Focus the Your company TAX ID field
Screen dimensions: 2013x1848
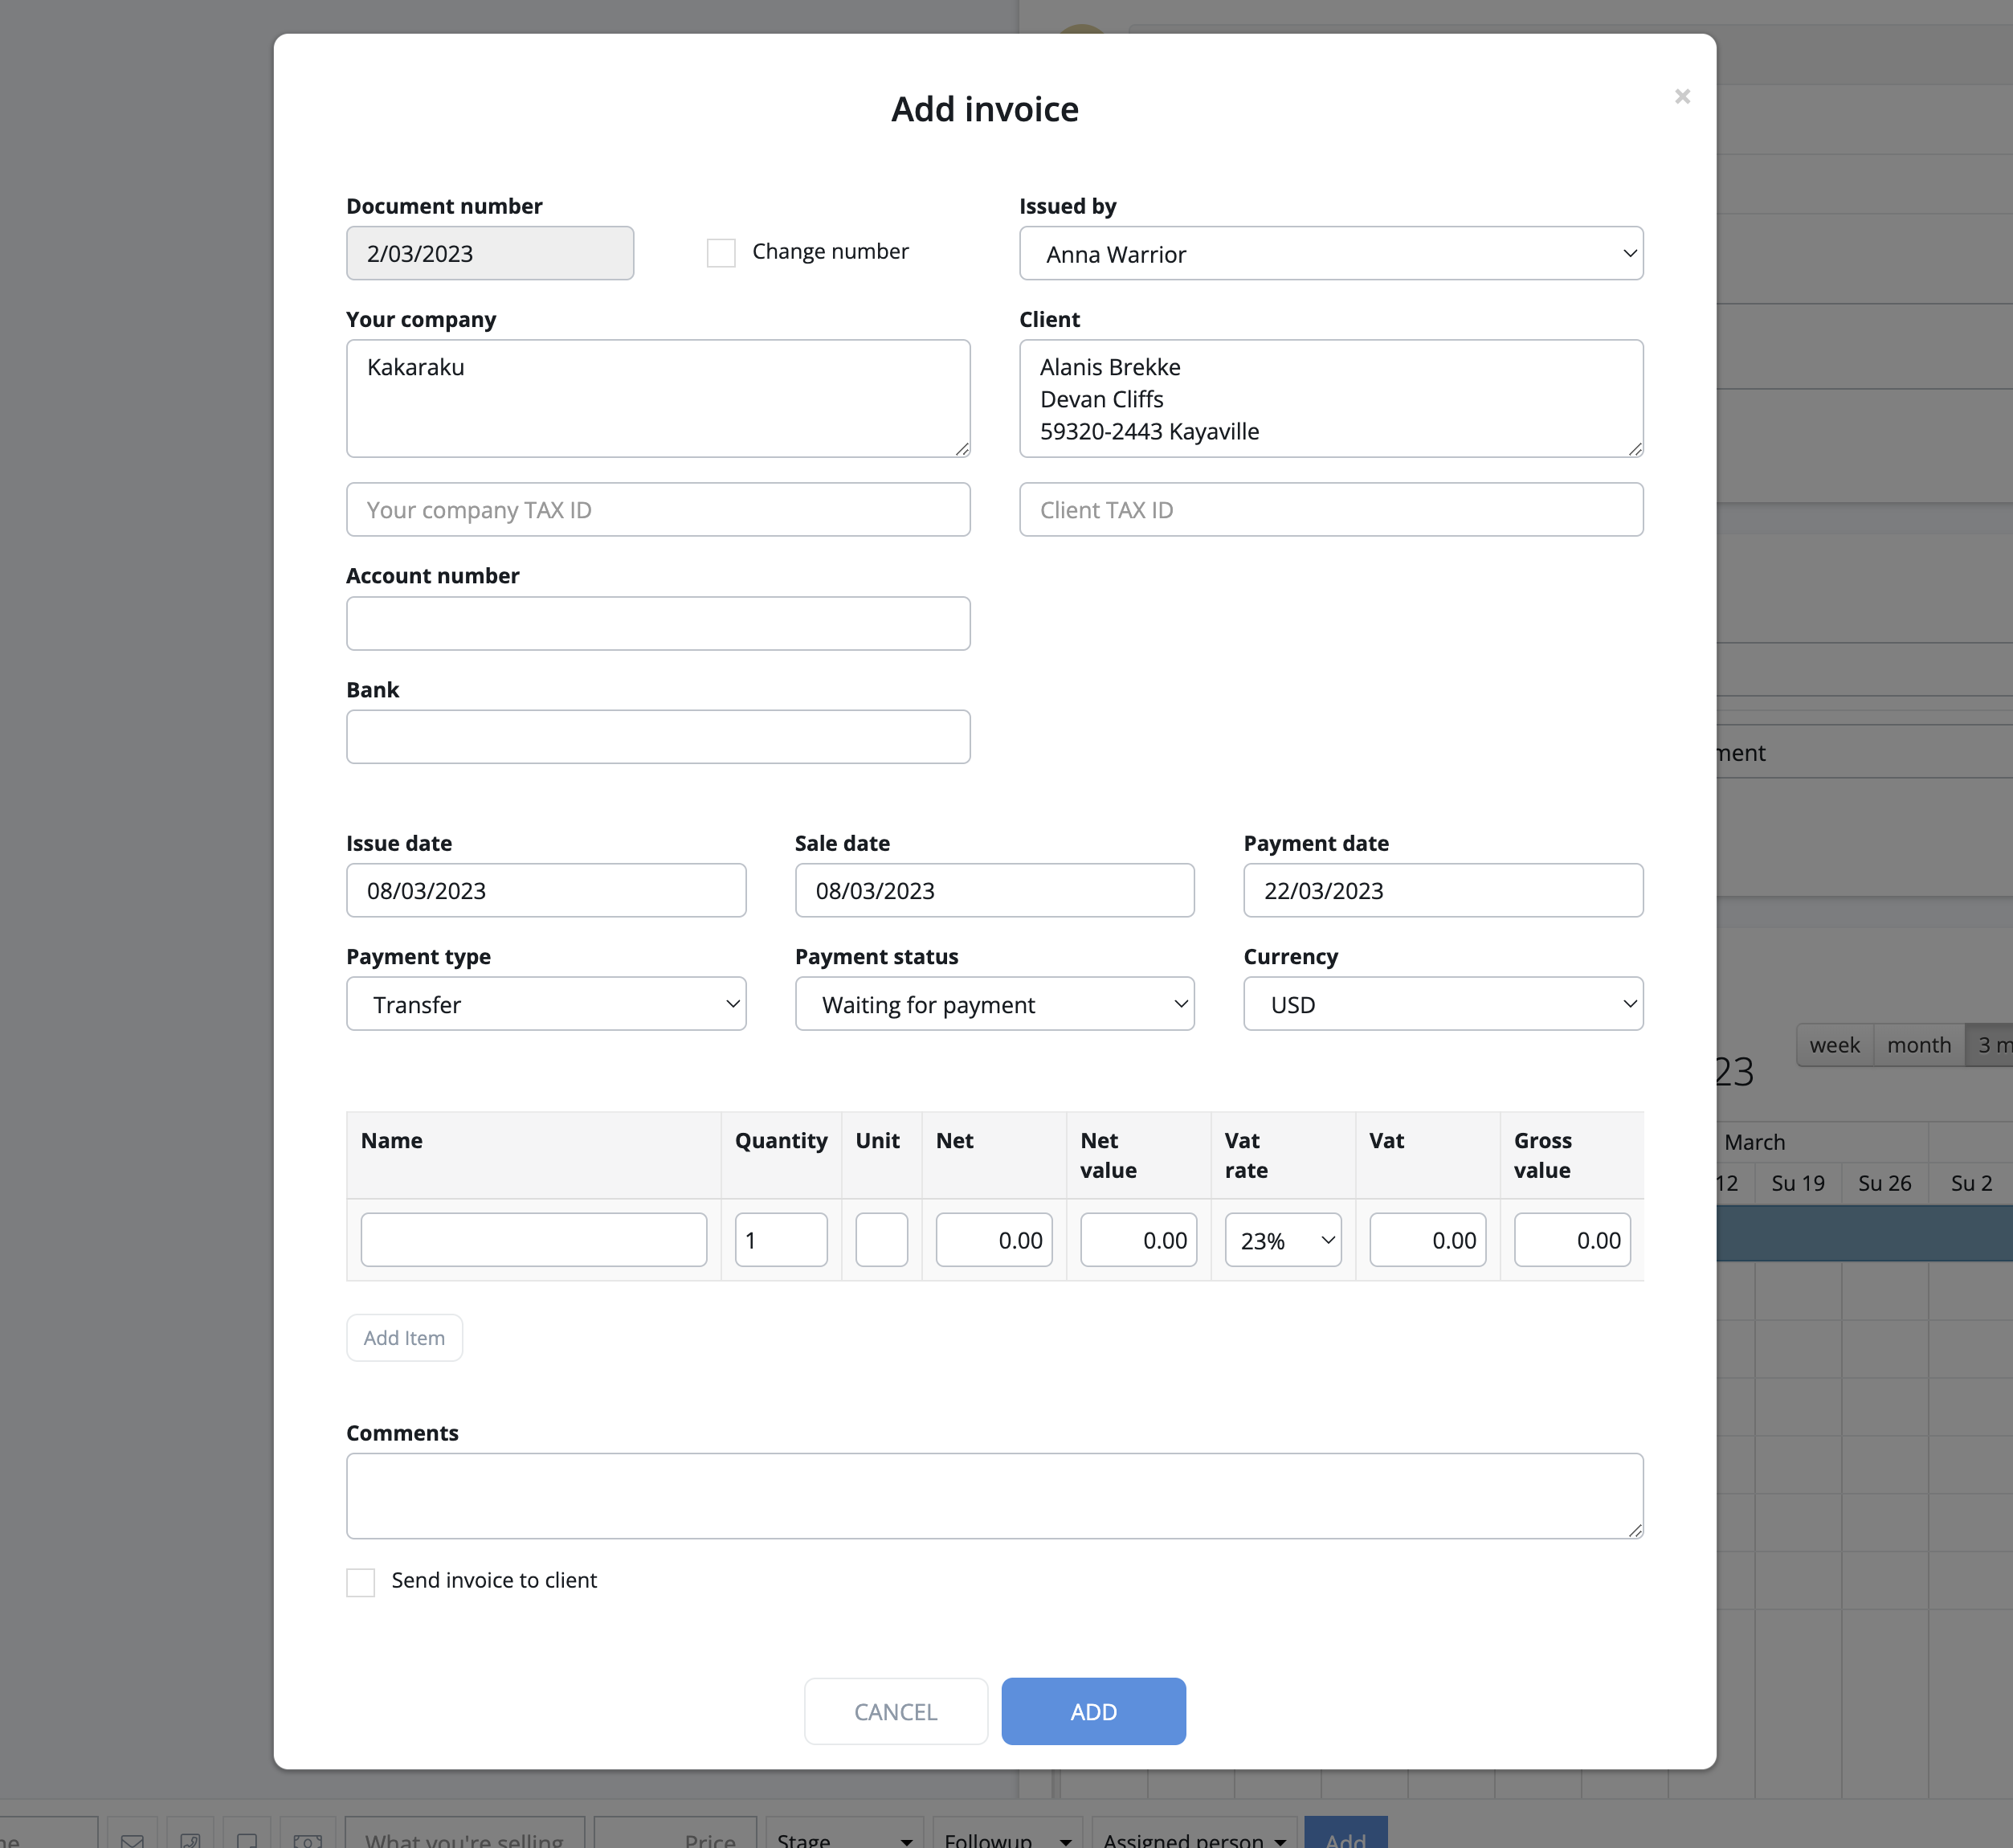(x=658, y=510)
